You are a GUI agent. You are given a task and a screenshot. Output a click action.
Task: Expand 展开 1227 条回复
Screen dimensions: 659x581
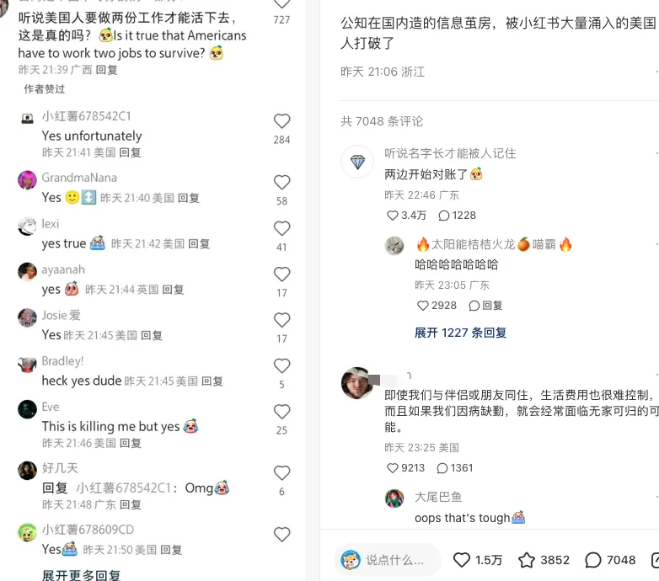click(x=460, y=333)
